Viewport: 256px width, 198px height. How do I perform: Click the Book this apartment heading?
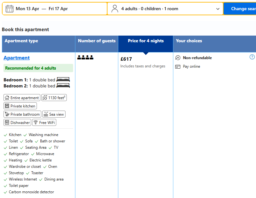coord(25,30)
